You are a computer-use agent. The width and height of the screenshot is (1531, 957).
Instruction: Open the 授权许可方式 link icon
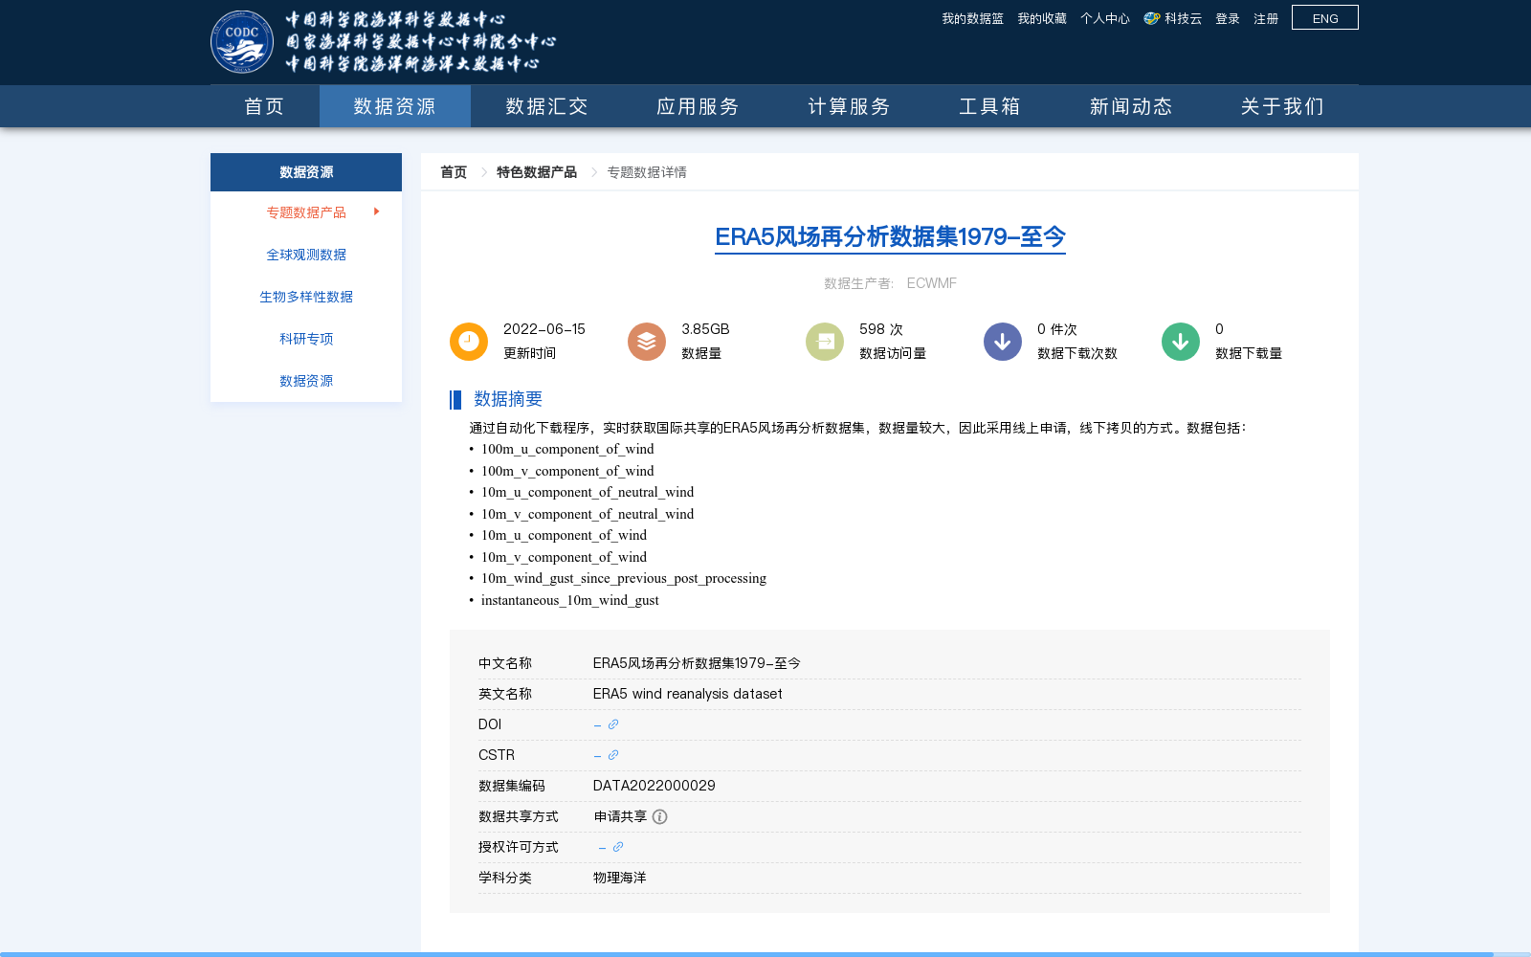(x=618, y=847)
